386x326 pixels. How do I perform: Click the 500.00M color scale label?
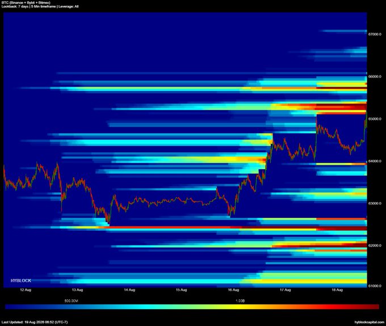click(x=72, y=301)
